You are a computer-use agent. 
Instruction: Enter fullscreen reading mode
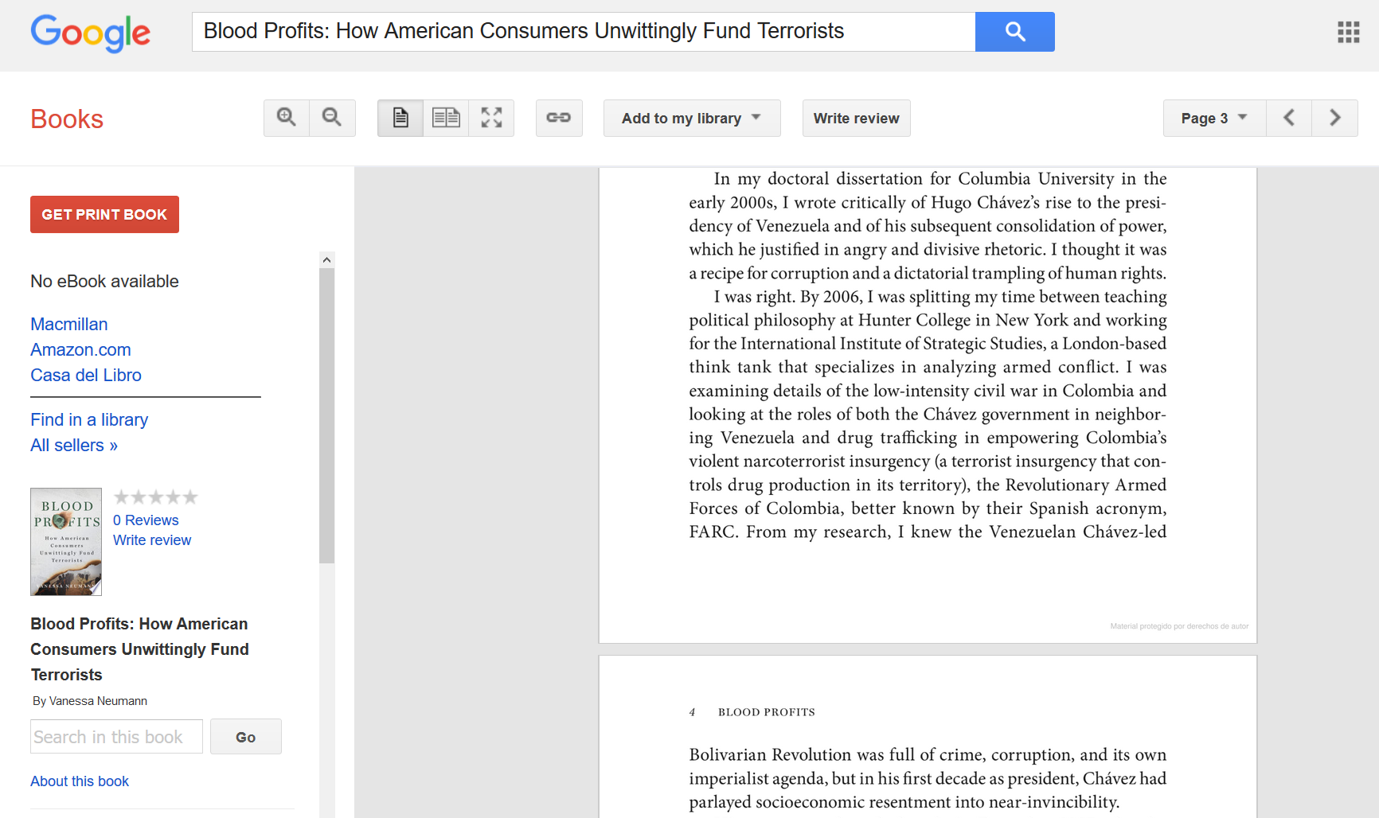(491, 118)
